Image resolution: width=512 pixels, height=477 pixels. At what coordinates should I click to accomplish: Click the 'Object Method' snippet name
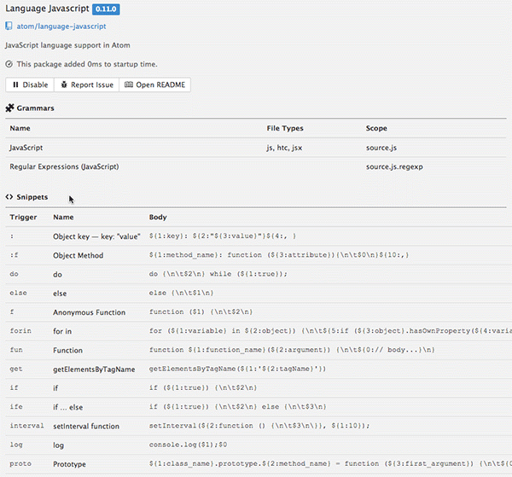coord(78,255)
